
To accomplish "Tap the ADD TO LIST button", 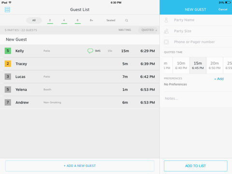I will coord(196,166).
